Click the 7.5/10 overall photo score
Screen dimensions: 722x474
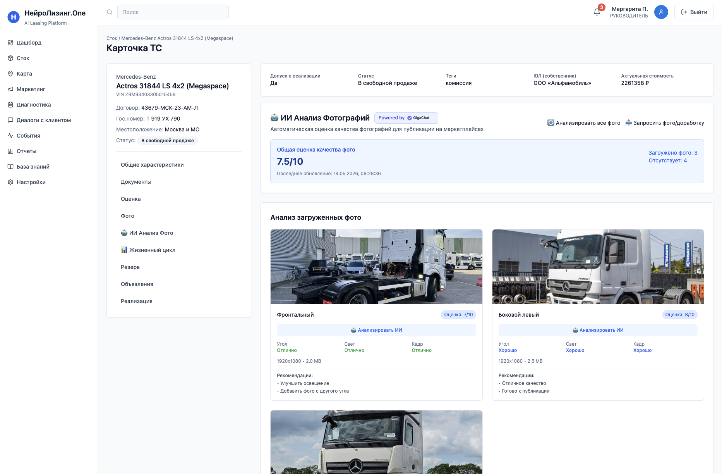290,162
